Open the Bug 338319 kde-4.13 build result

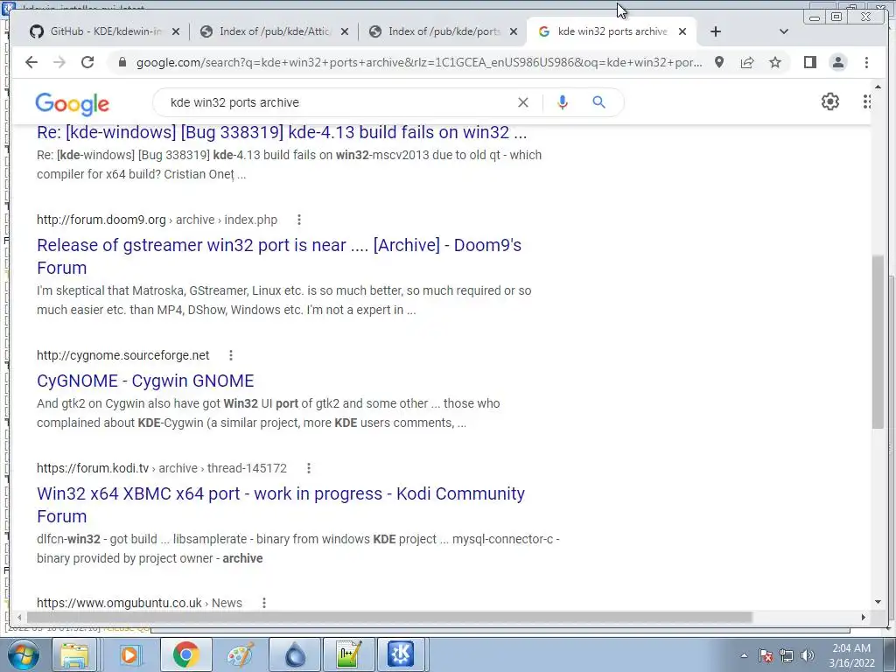tap(282, 132)
